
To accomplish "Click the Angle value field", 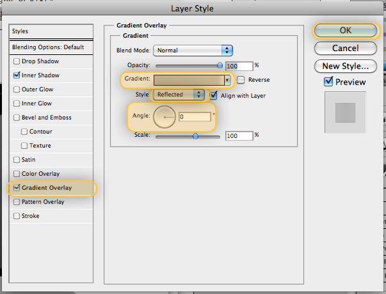I will tap(195, 117).
